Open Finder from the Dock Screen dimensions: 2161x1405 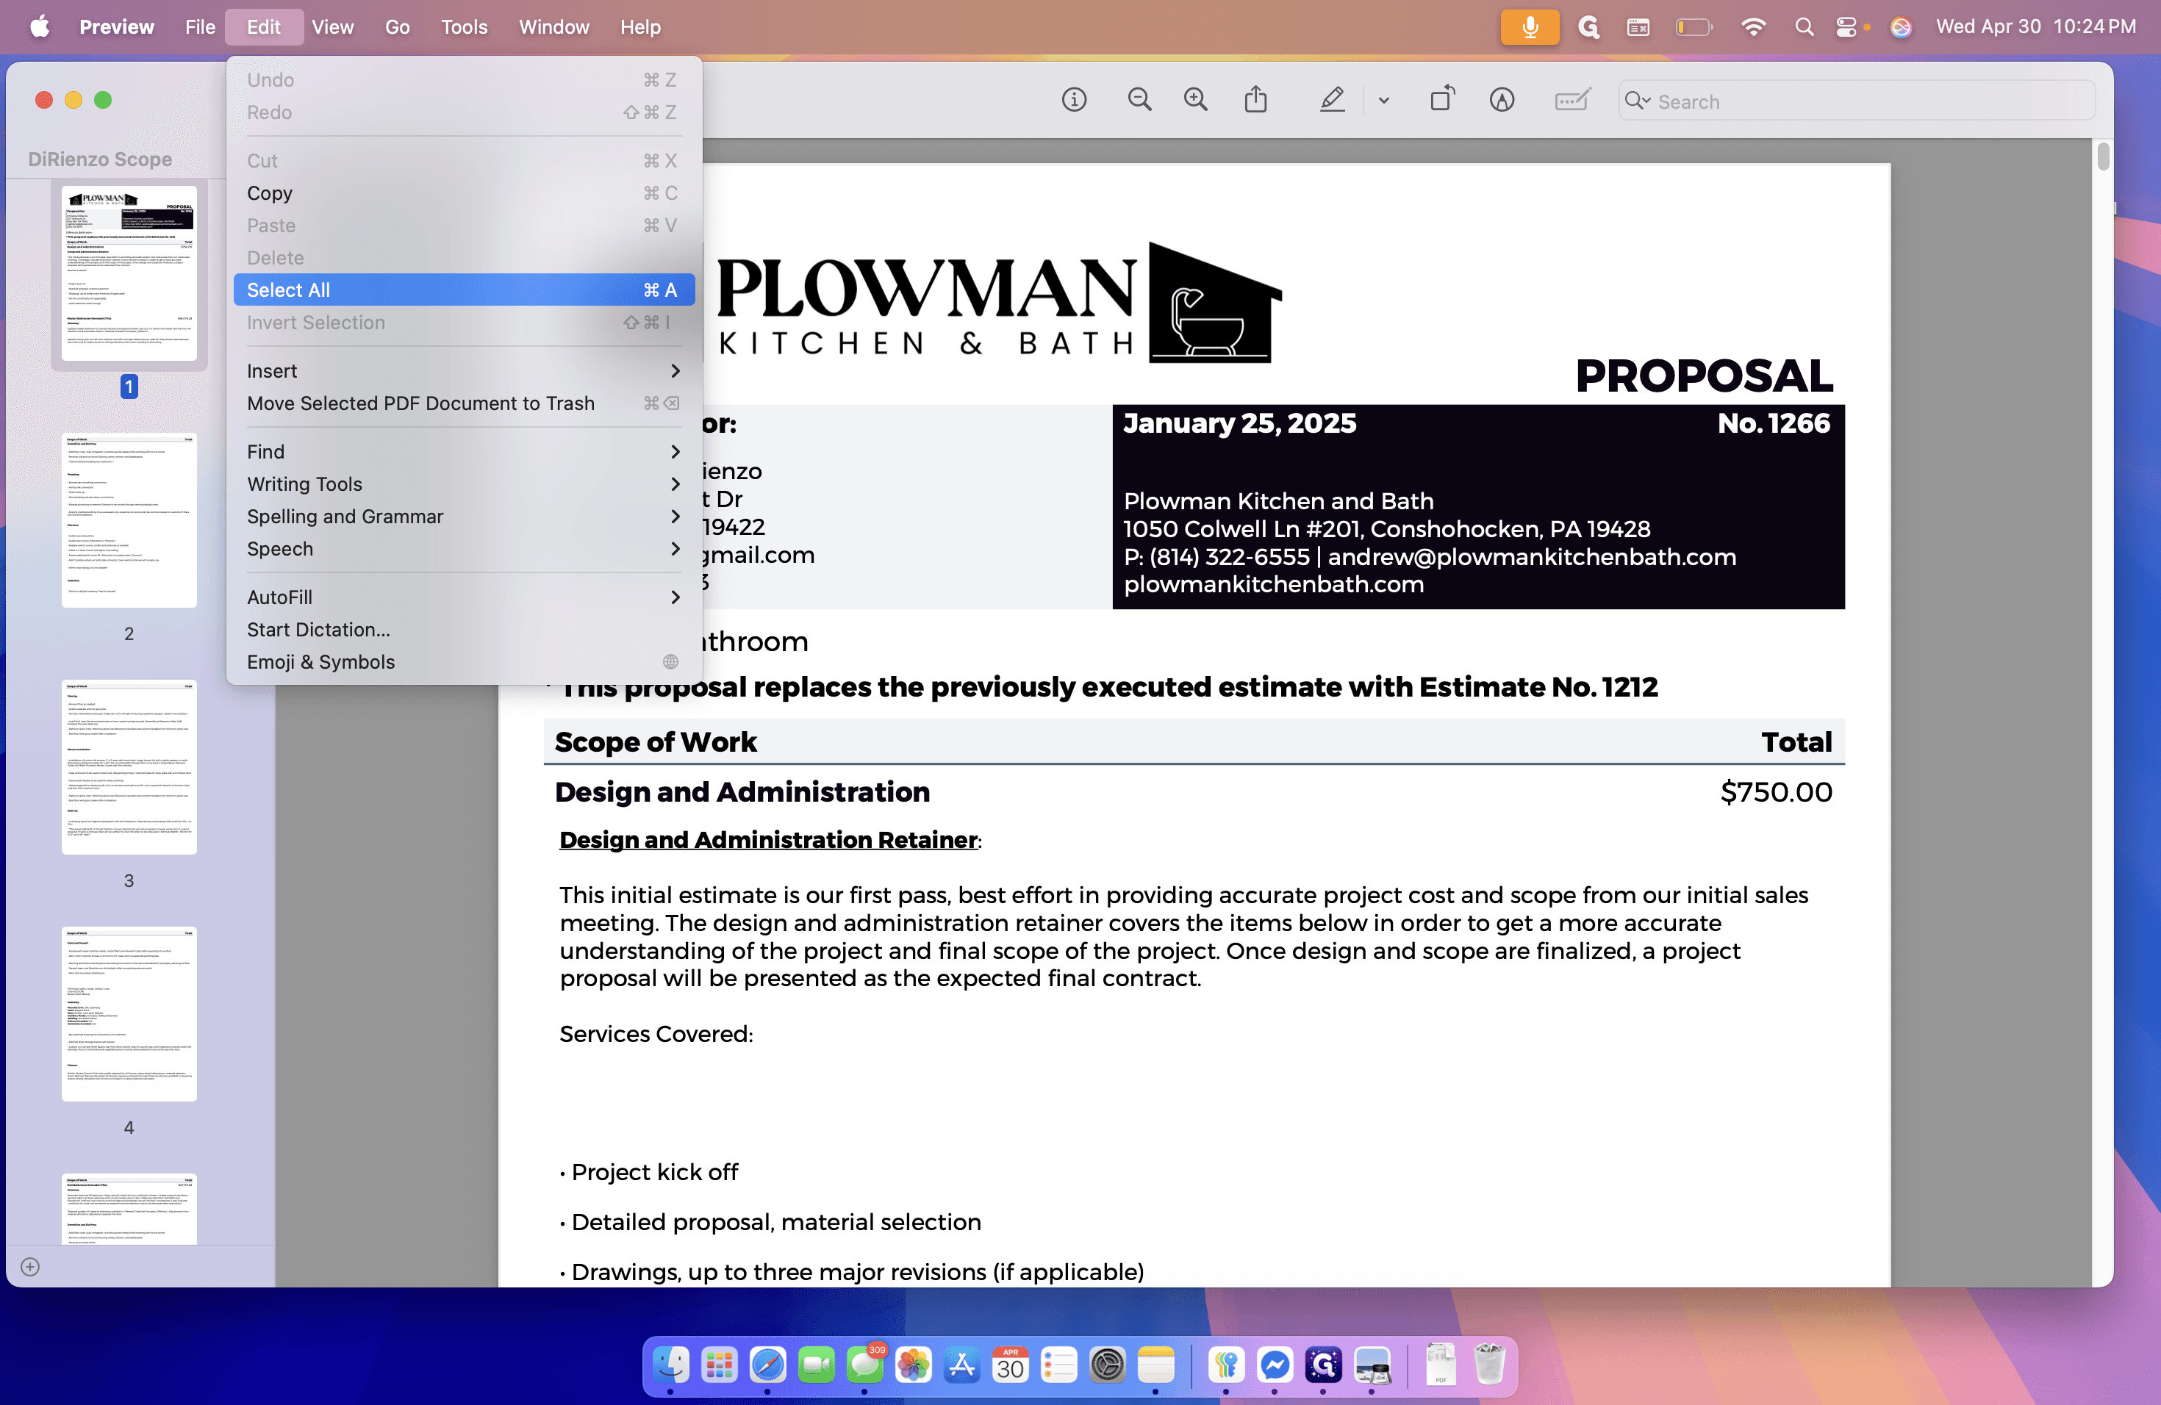[x=671, y=1364]
